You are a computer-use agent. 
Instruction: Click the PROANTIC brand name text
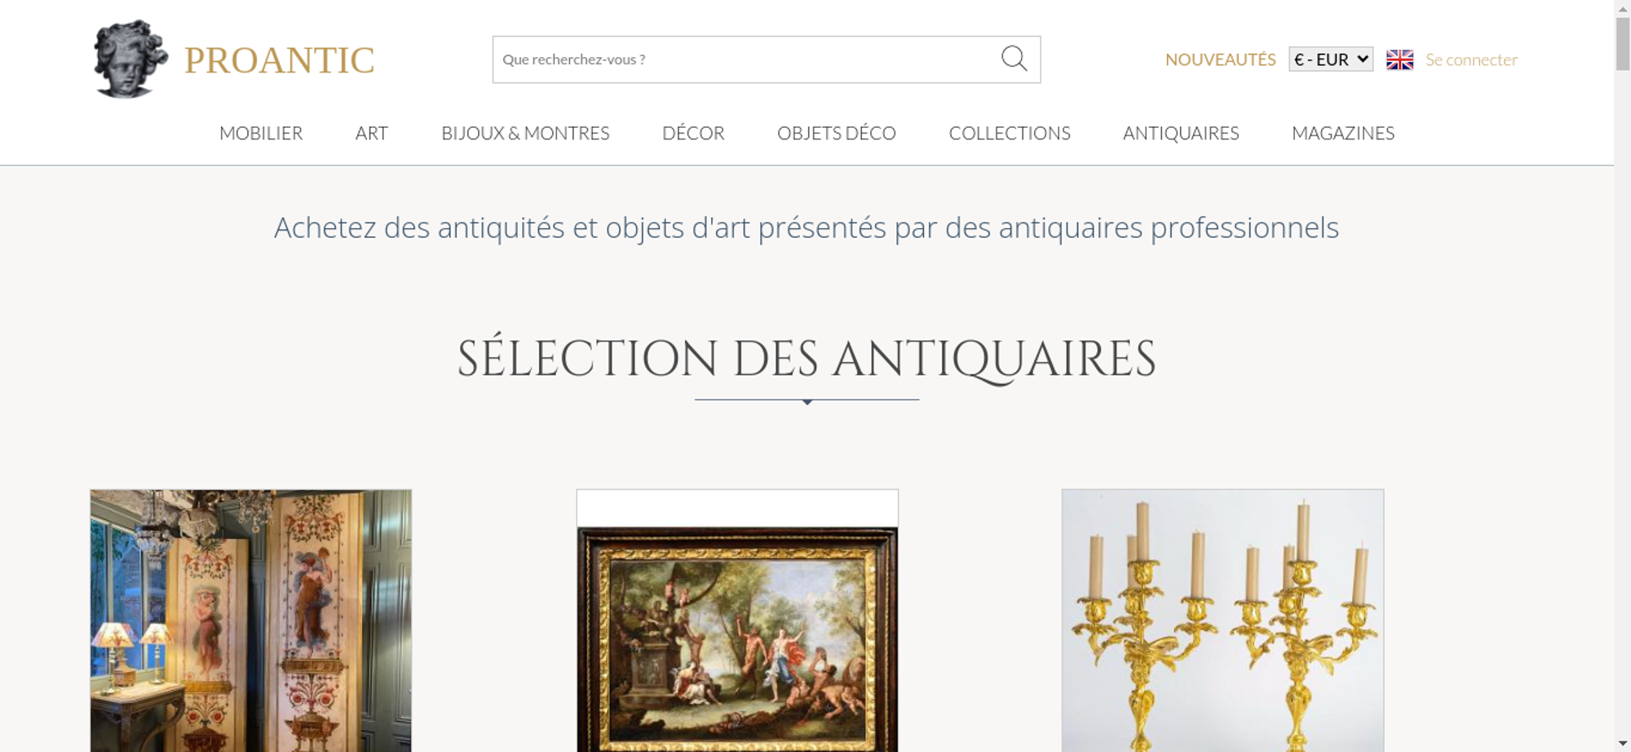tap(279, 60)
